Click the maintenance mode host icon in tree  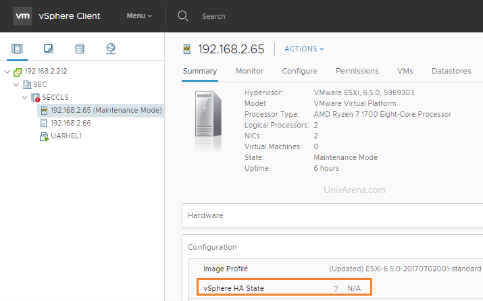coord(44,110)
